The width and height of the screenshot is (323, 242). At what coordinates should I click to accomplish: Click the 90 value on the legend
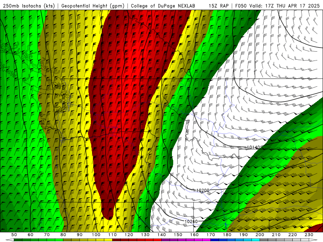[x=80, y=235]
